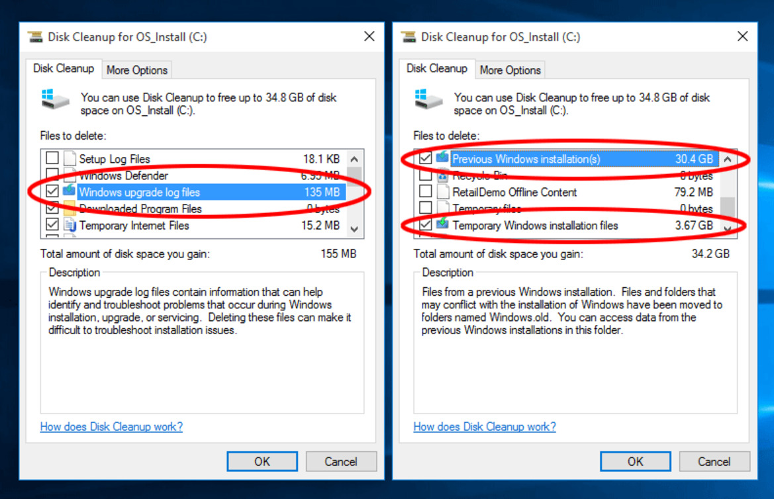Click the 3.67 GB size value
This screenshot has width=774, height=499.
coord(694,226)
